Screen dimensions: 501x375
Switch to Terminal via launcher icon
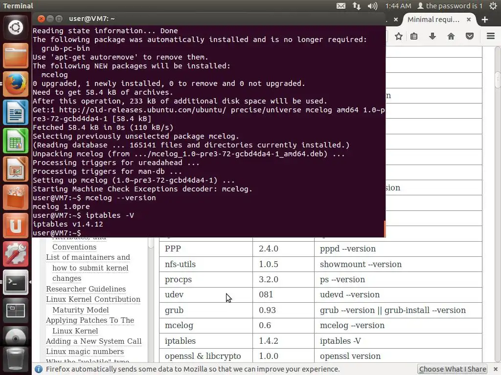[16, 282]
